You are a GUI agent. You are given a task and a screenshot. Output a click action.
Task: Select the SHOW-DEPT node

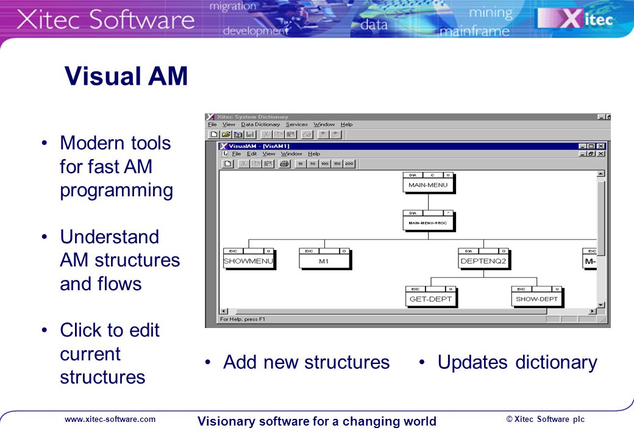[537, 297]
